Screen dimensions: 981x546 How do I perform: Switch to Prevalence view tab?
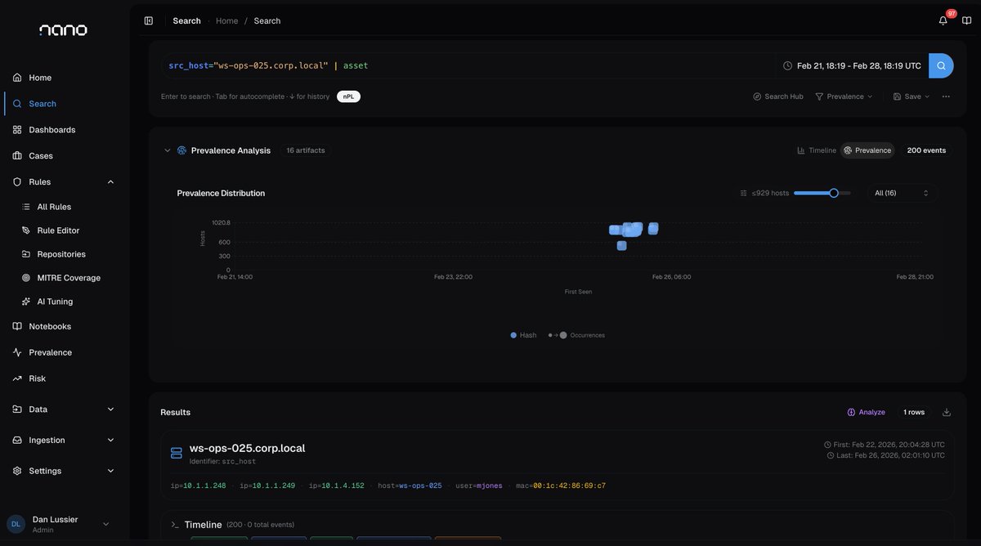point(867,150)
